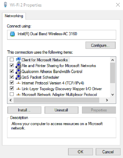Select the QoS Packet Scheduler icon
The image size is (123, 158).
coord(18,77)
